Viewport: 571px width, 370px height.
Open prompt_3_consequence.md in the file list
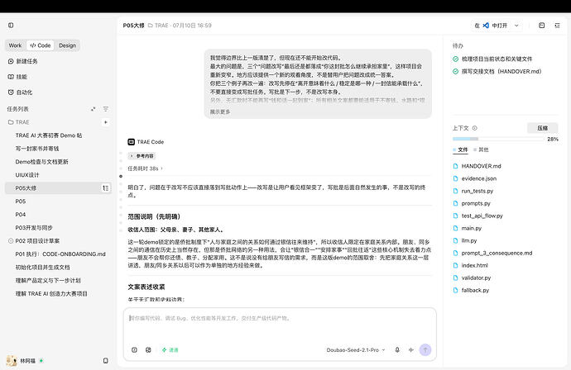497,253
